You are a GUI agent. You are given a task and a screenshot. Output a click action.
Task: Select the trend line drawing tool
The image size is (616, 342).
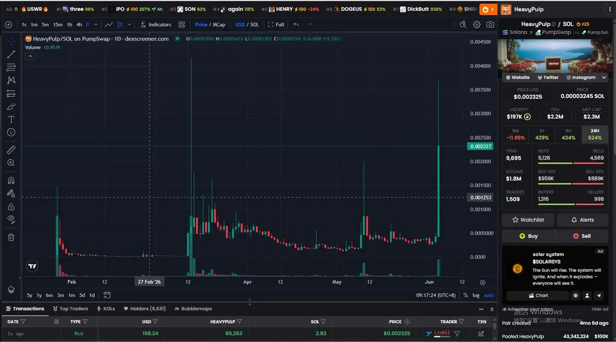click(11, 54)
